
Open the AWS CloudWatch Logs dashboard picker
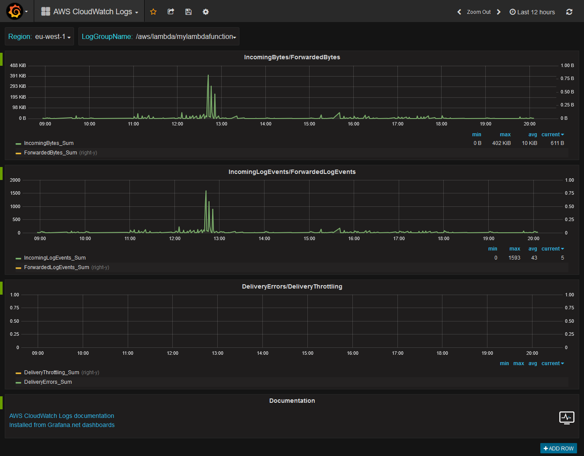[90, 12]
